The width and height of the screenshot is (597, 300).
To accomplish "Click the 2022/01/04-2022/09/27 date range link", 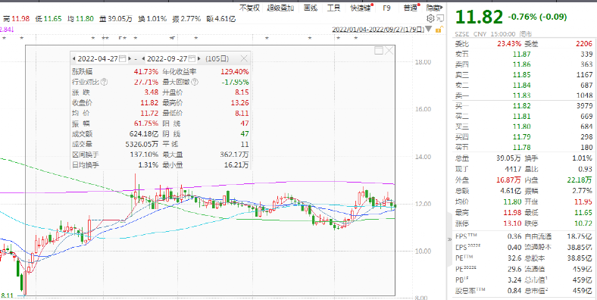I will point(378,30).
